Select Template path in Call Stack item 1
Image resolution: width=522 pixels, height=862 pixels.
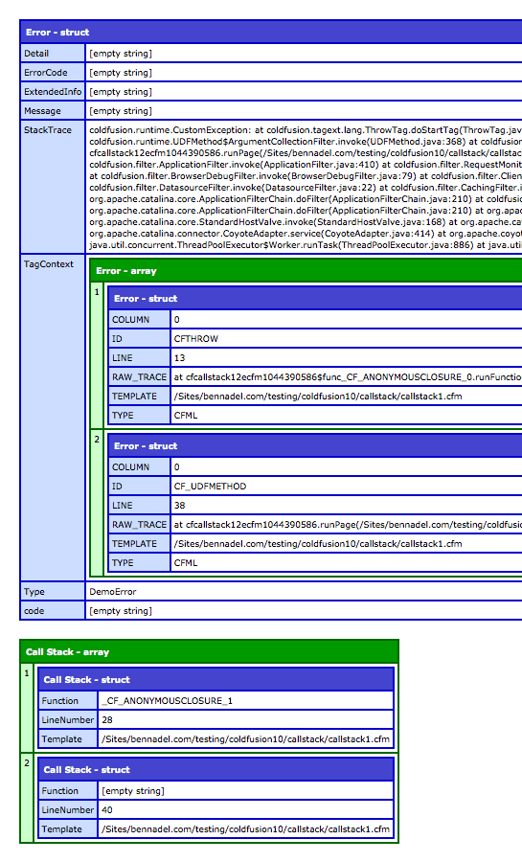point(245,739)
